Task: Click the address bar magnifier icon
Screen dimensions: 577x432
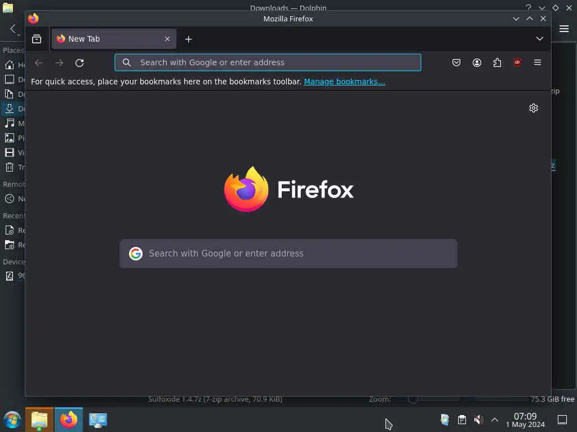Action: tap(127, 62)
